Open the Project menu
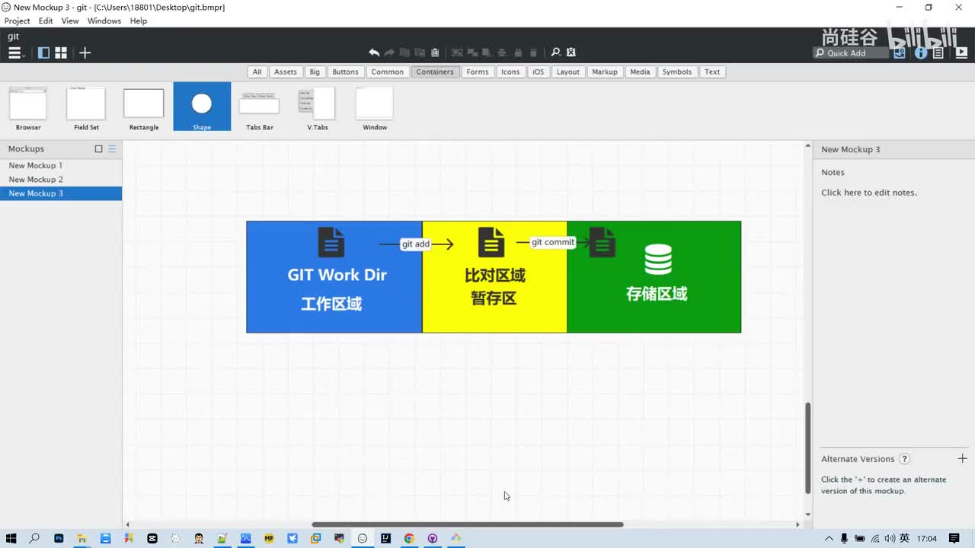 click(18, 21)
